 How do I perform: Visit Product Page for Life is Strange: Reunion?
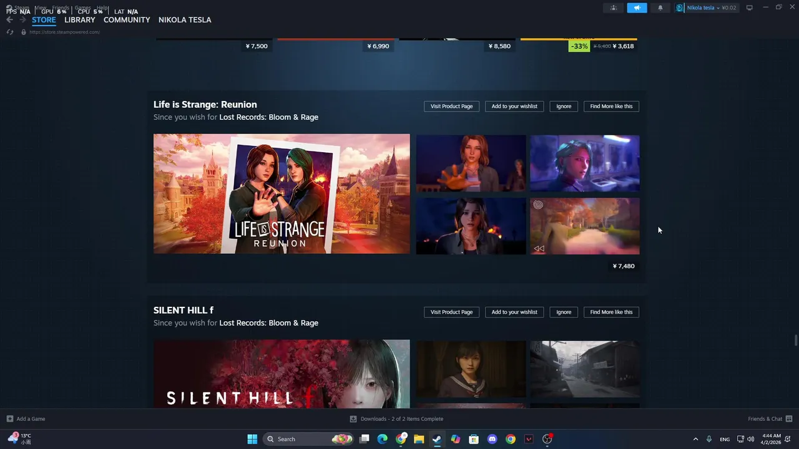451,106
